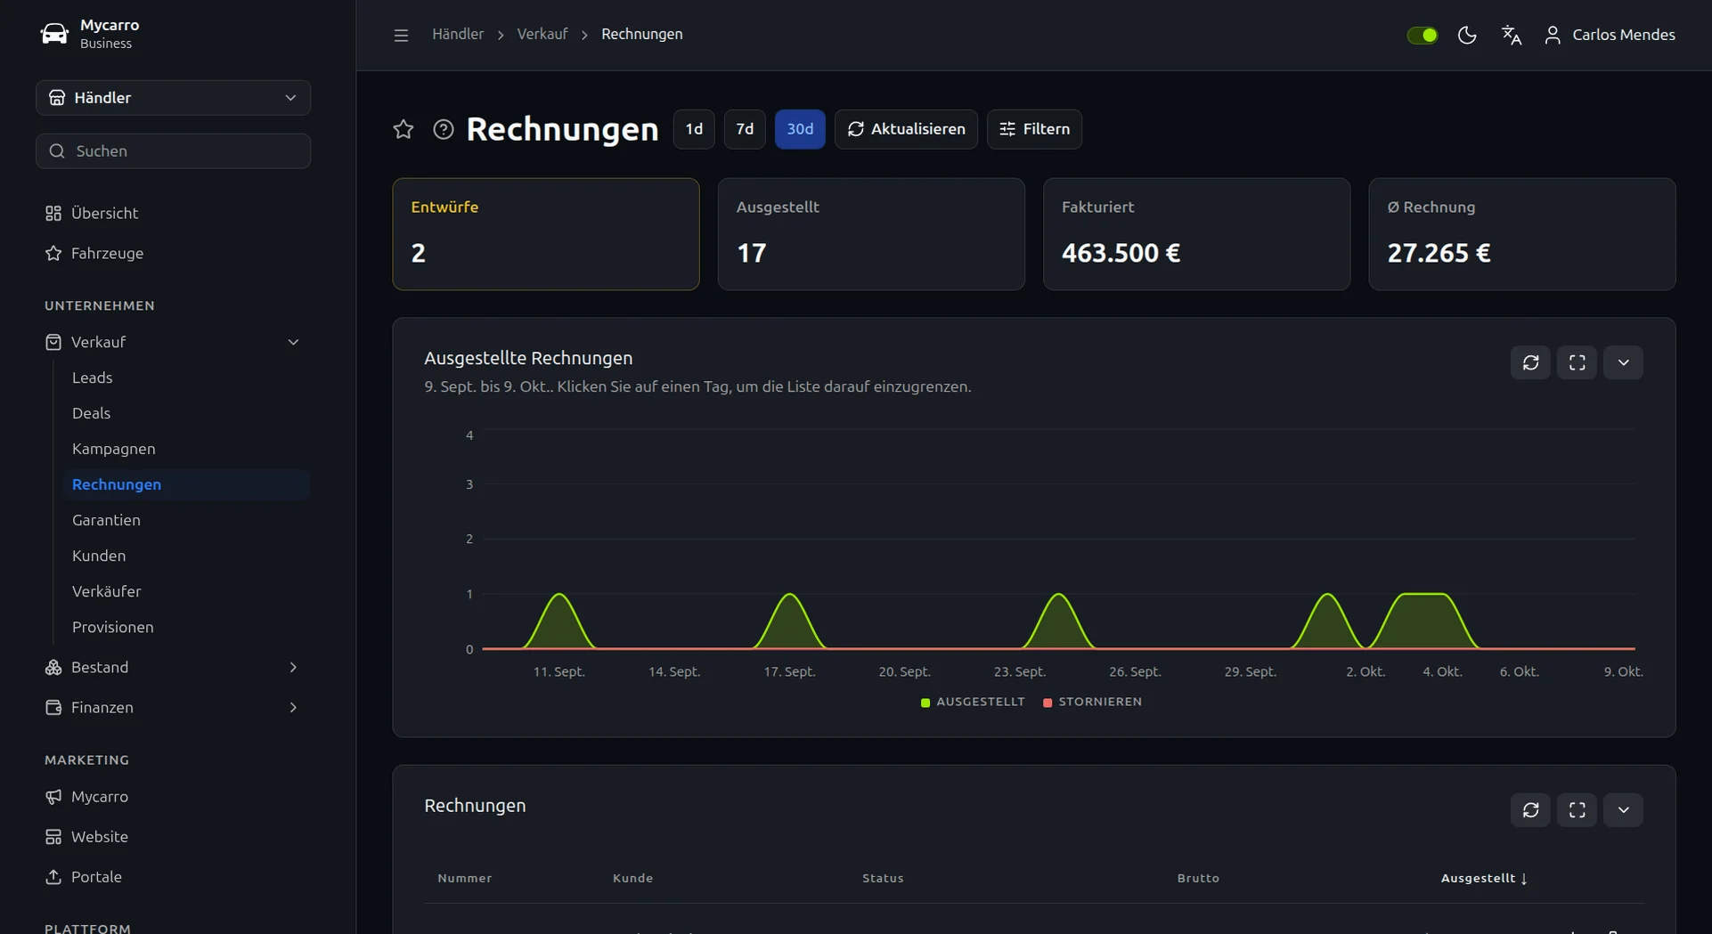
Task: Open Portale in the sidebar
Action: point(173,876)
